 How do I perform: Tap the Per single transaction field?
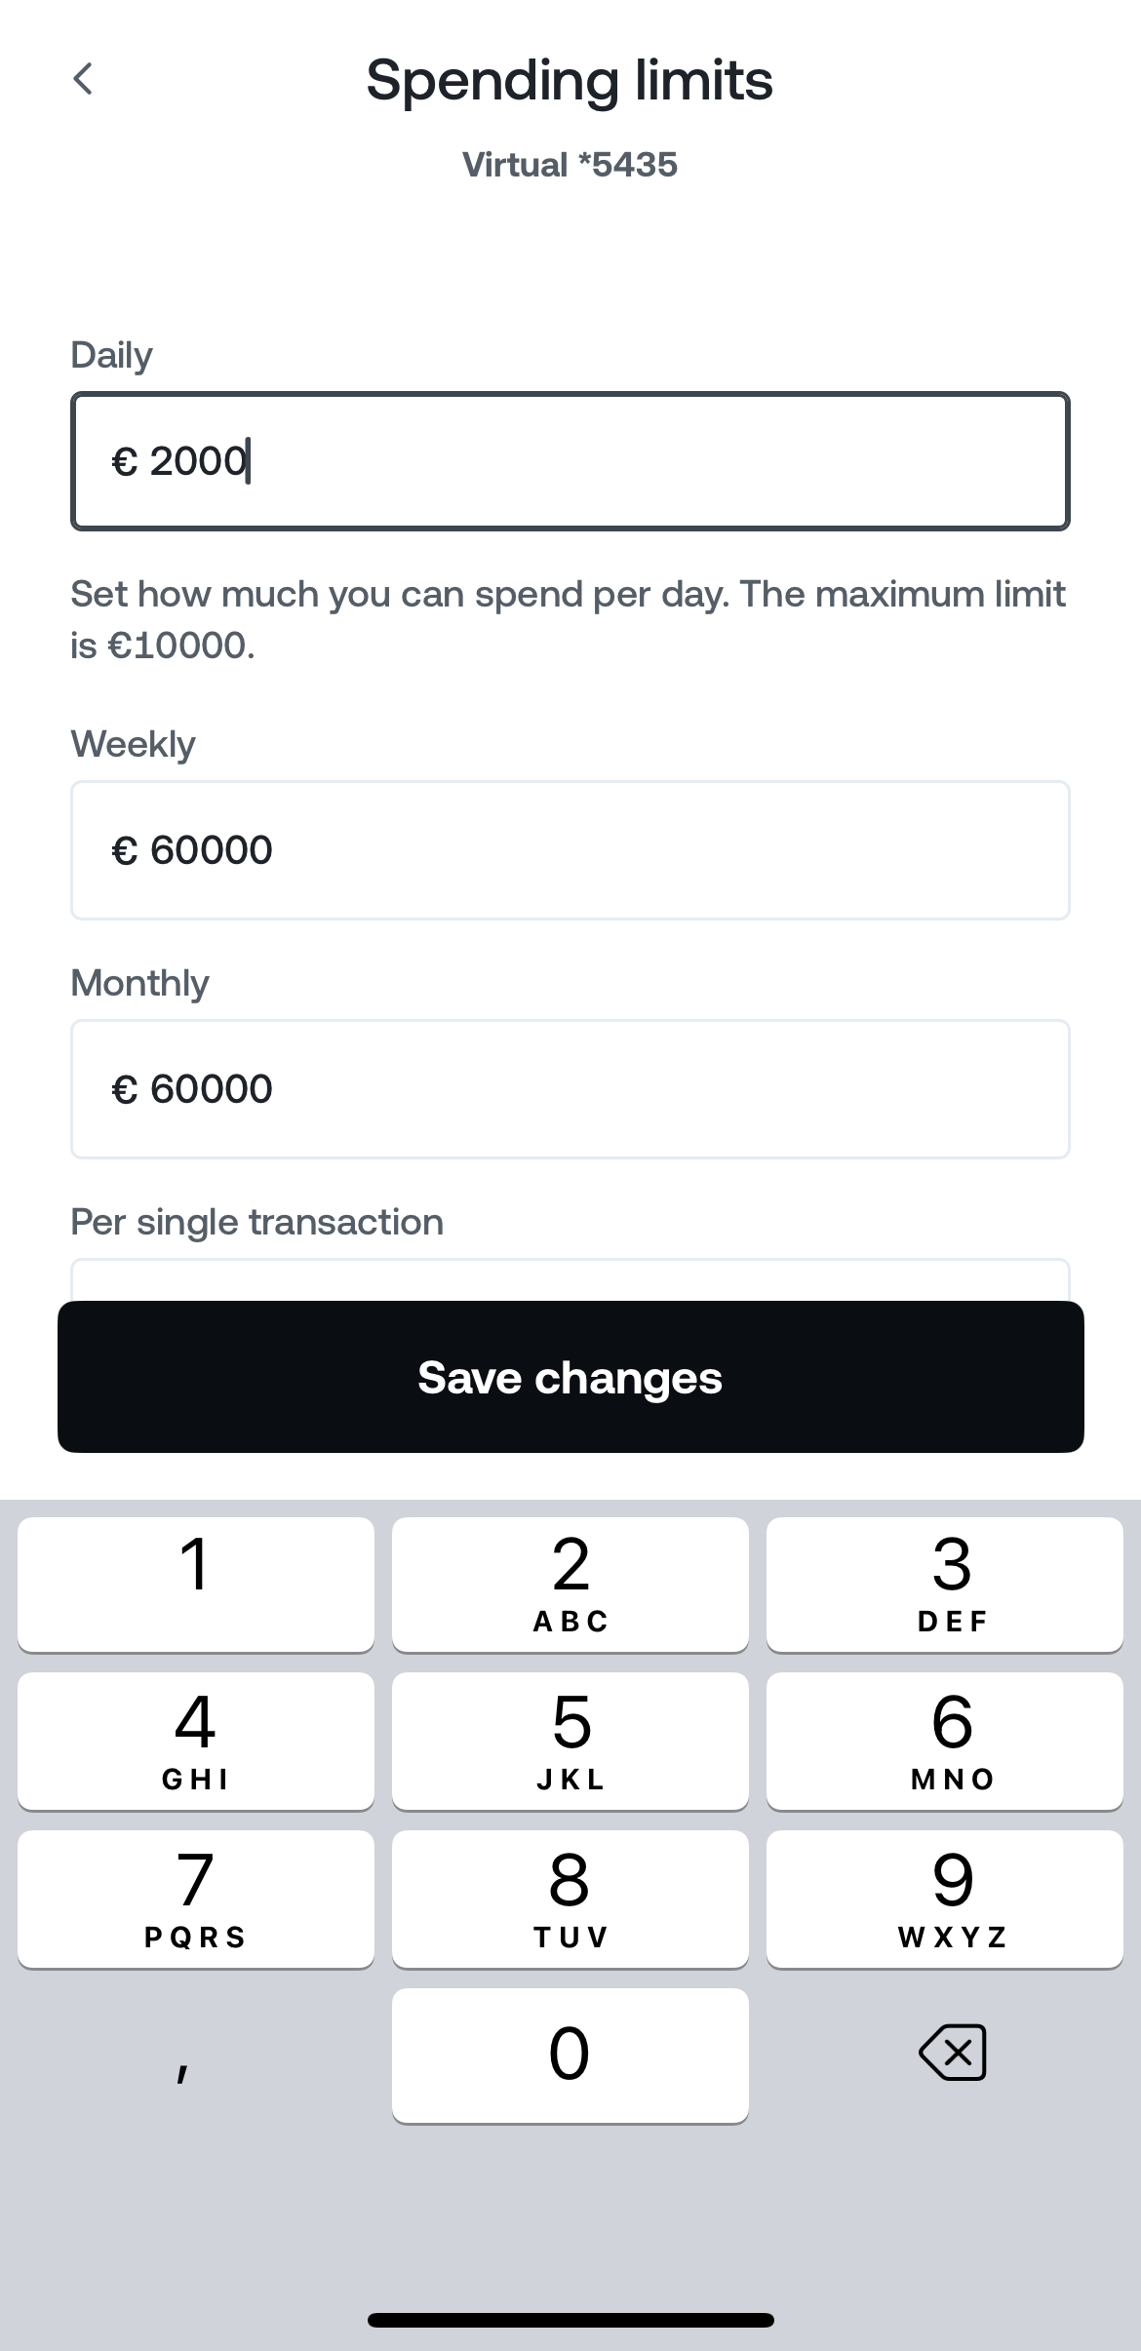pos(570,1280)
